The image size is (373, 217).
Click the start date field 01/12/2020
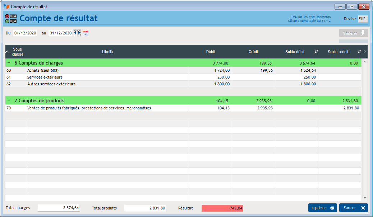25,33
